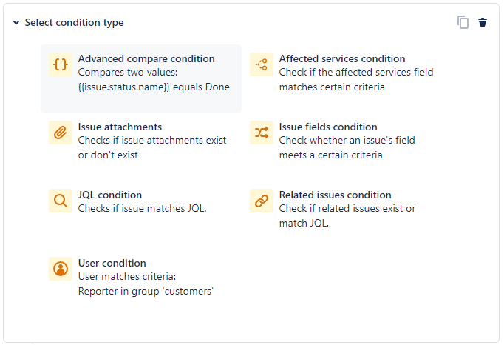Pick the Related issues condition label
504x345 pixels.
tap(335, 195)
